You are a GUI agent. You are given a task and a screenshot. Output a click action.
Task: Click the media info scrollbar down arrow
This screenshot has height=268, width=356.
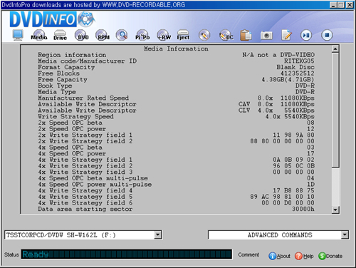point(335,210)
